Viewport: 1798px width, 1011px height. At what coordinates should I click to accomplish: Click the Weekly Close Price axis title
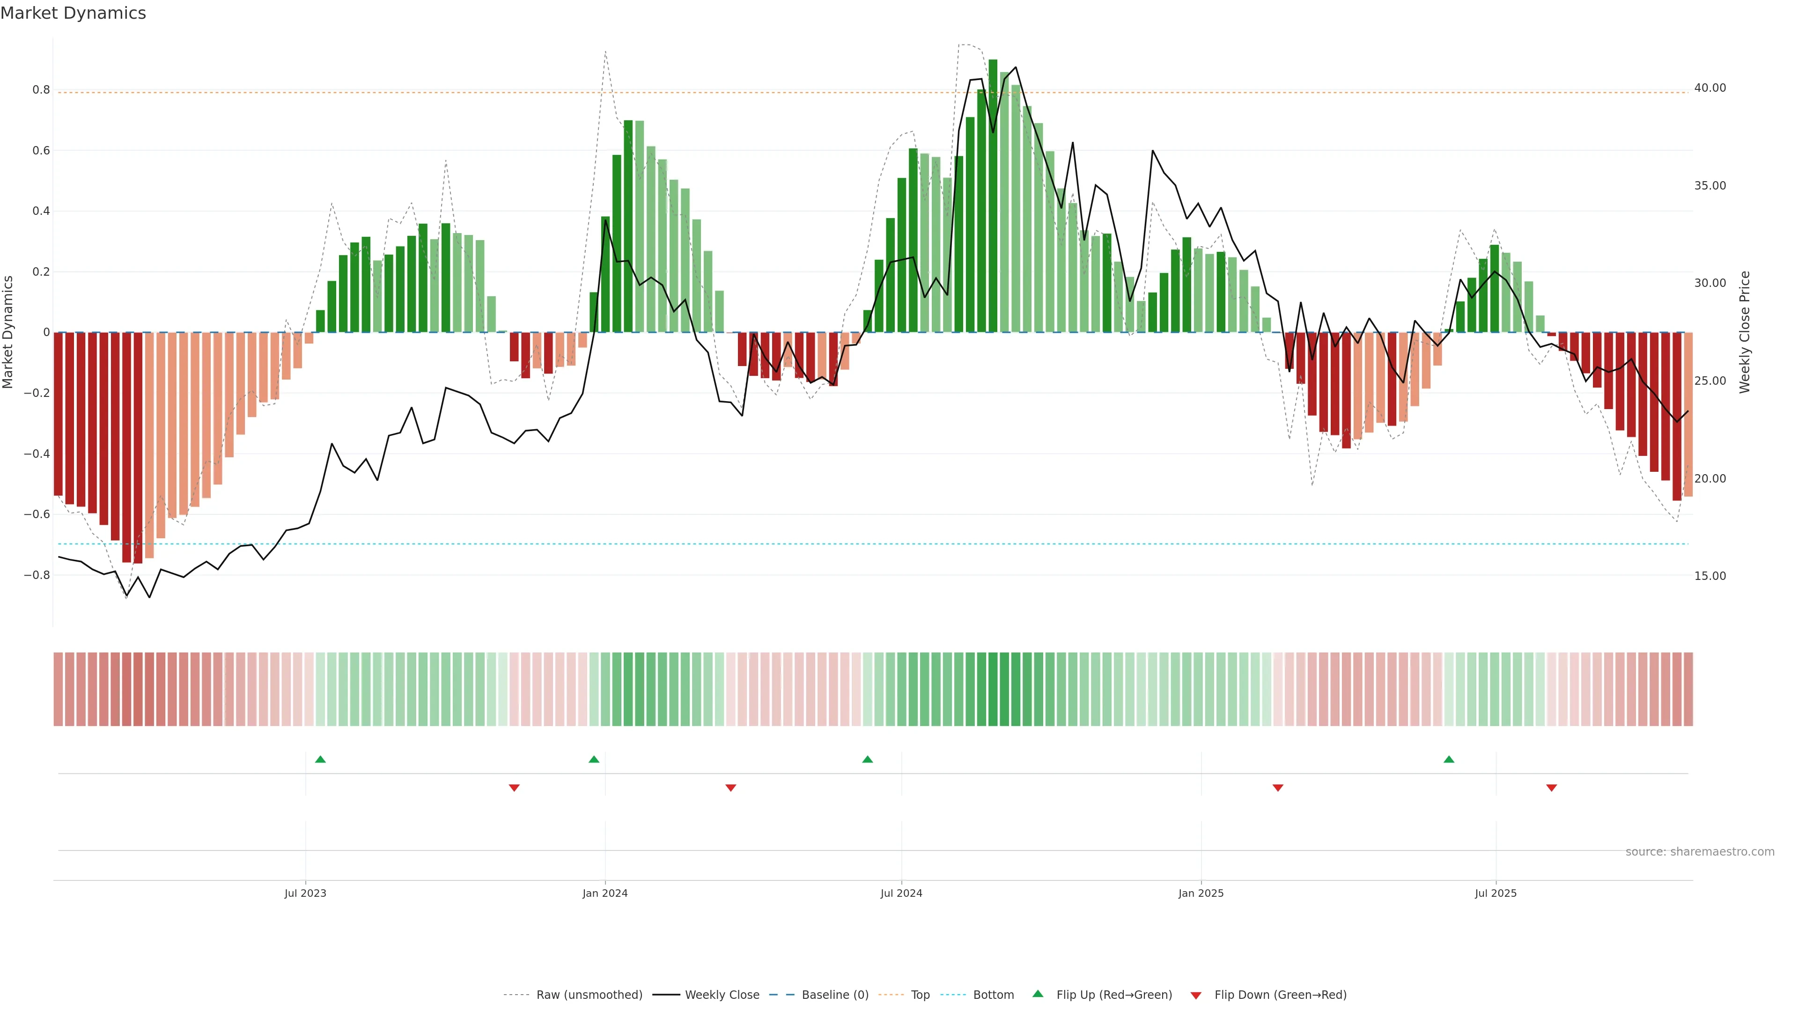[x=1745, y=332]
